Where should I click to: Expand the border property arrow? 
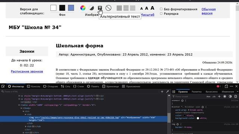tap(185, 127)
